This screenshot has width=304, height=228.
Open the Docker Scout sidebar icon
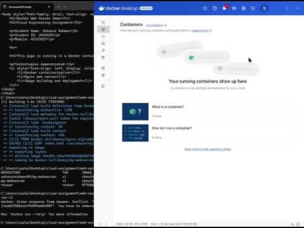[103, 68]
